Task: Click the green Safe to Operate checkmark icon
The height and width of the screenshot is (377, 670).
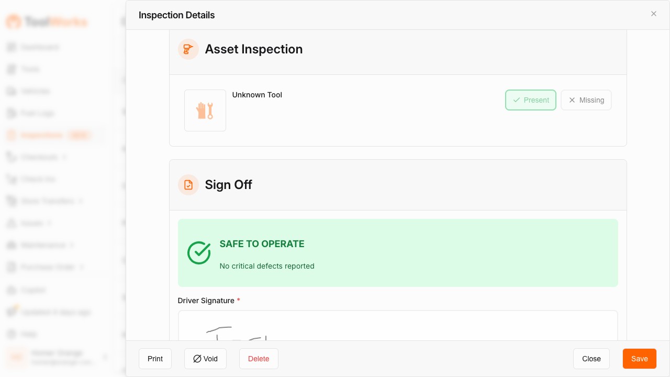Action: point(199,253)
